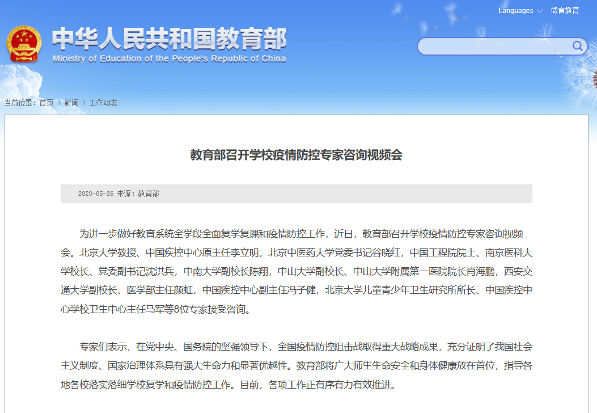The width and height of the screenshot is (597, 413).
Task: Click the date 2020-05-26
Action: 96,193
